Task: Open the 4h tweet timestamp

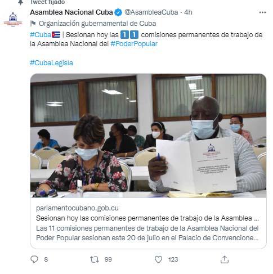Action: tap(188, 12)
